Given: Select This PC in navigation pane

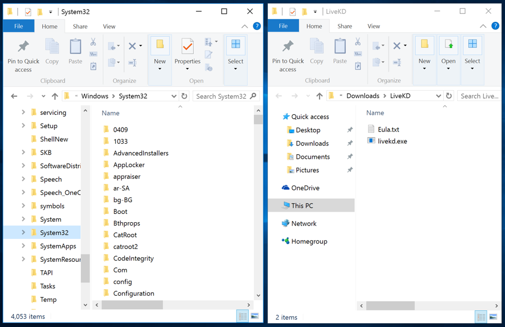Looking at the screenshot, I should pyautogui.click(x=311, y=206).
